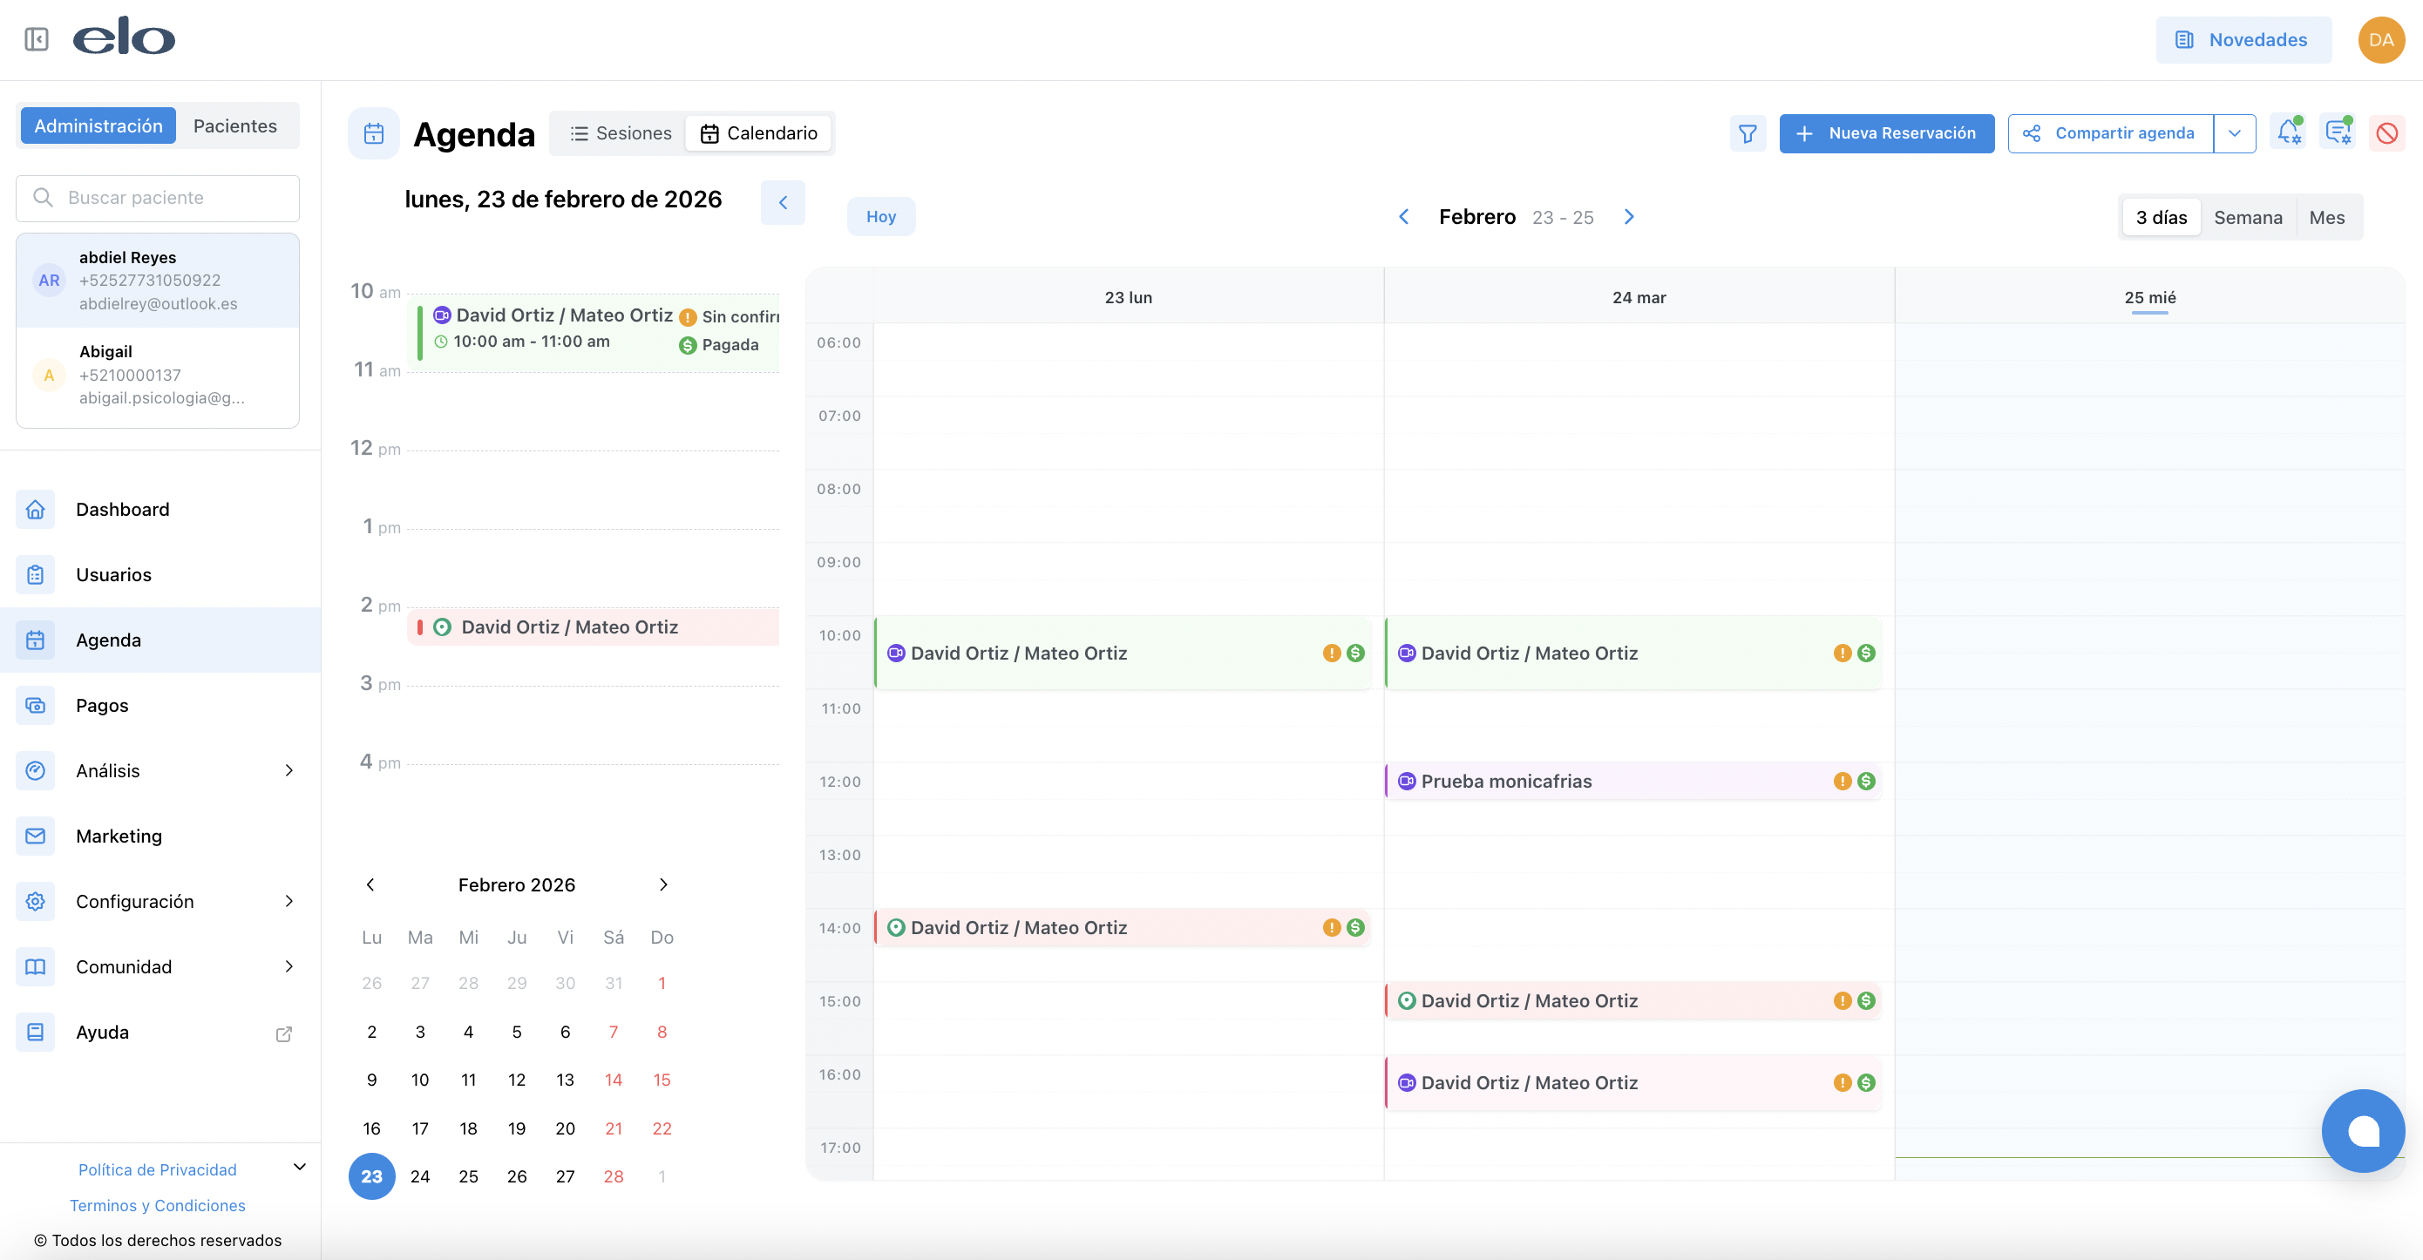2423x1260 pixels.
Task: Switch to the Pacientes toggle
Action: 235,126
